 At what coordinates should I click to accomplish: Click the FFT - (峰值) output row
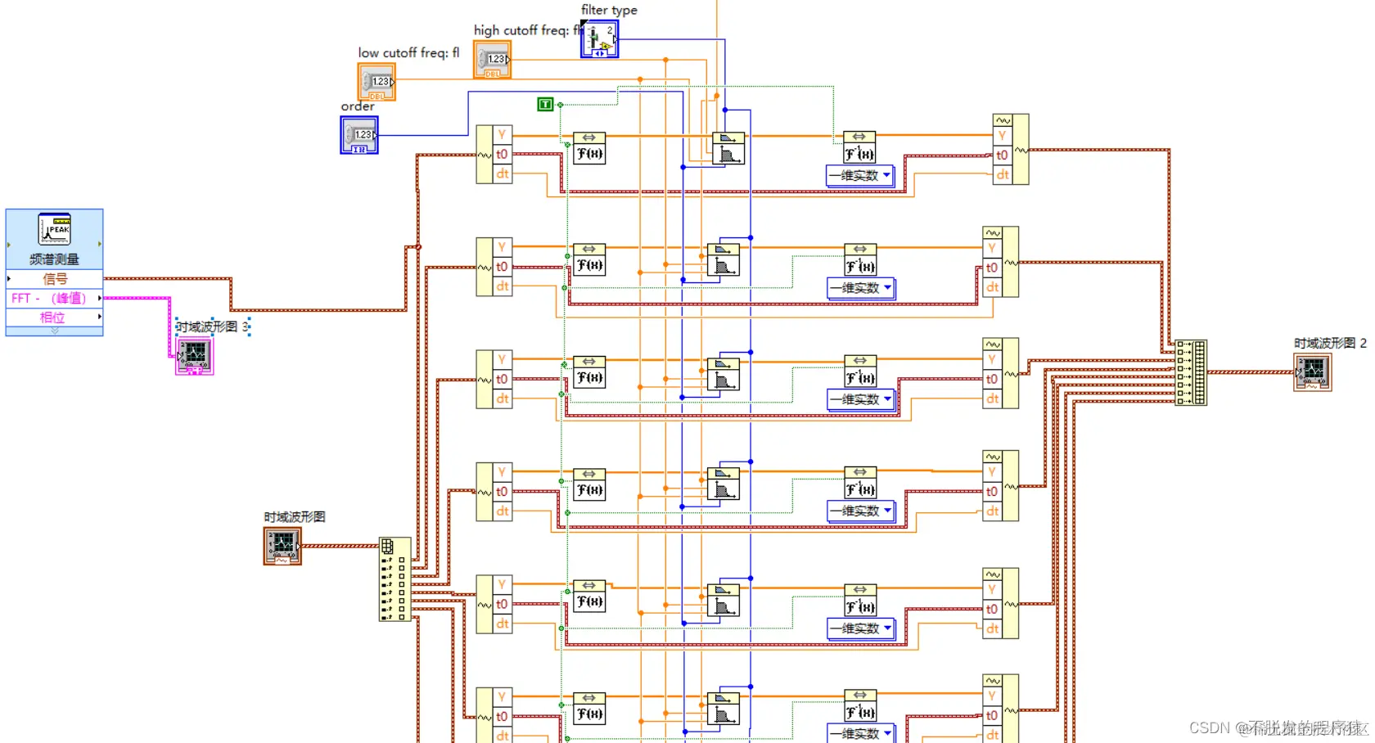pyautogui.click(x=55, y=299)
